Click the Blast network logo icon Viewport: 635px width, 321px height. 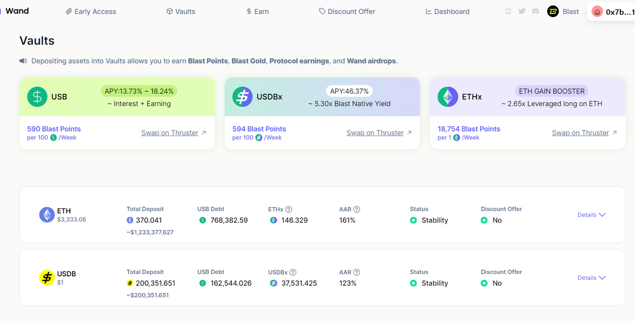tap(553, 11)
